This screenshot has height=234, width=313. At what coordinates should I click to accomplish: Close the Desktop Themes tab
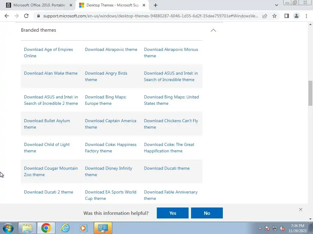point(144,5)
